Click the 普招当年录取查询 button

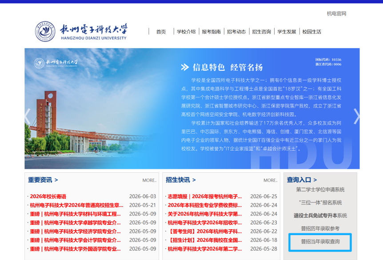click(320, 242)
